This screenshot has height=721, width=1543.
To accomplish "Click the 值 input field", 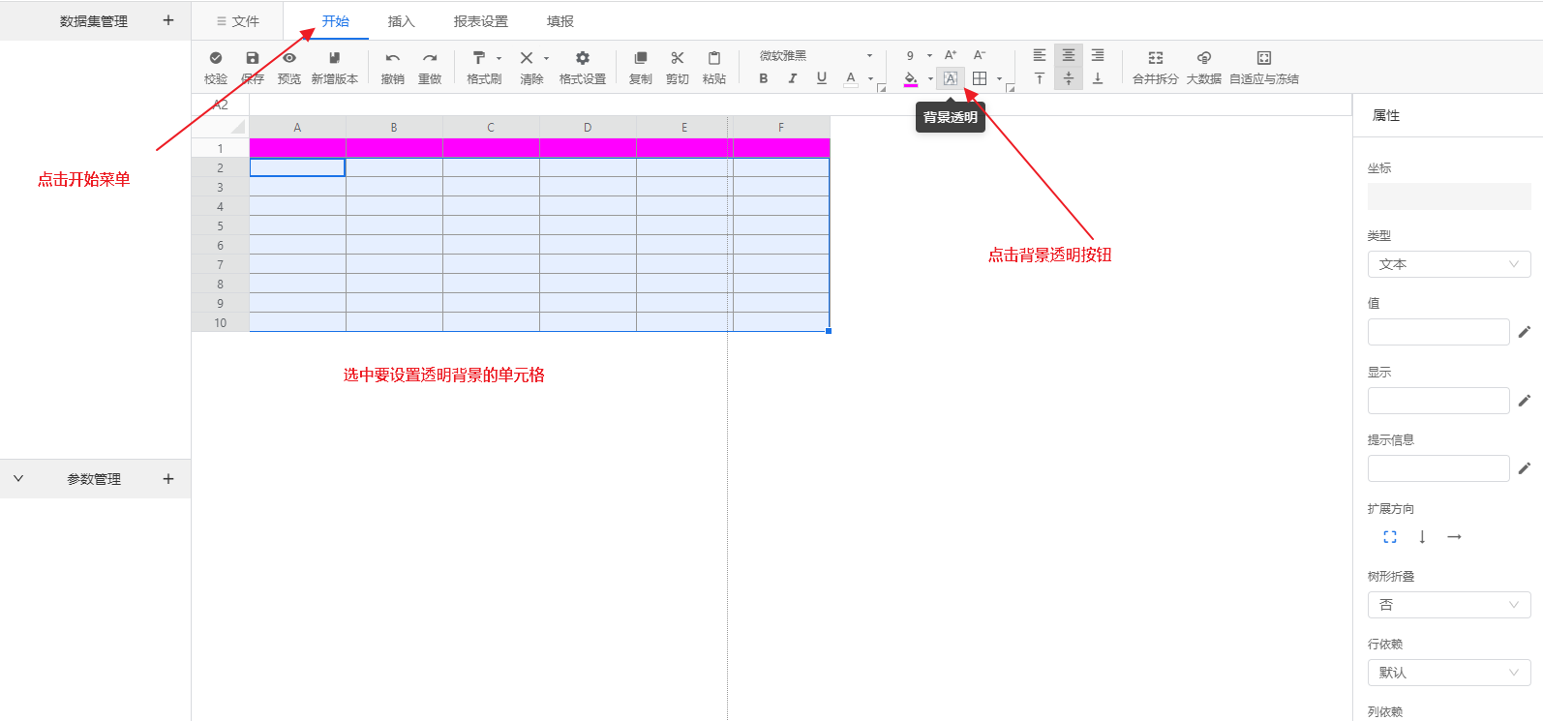I will click(1438, 332).
